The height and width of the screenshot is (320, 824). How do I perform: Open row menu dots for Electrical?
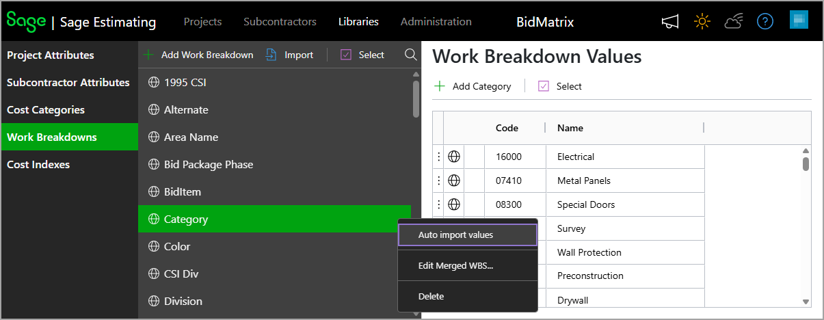(x=438, y=157)
